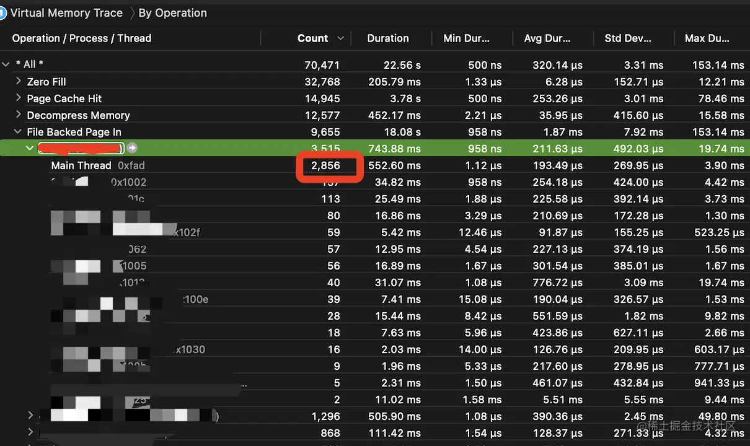Select the * All * row label

(29, 64)
